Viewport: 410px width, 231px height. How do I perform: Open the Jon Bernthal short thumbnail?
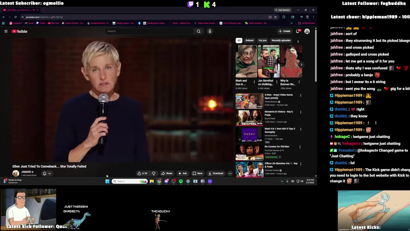(269, 61)
